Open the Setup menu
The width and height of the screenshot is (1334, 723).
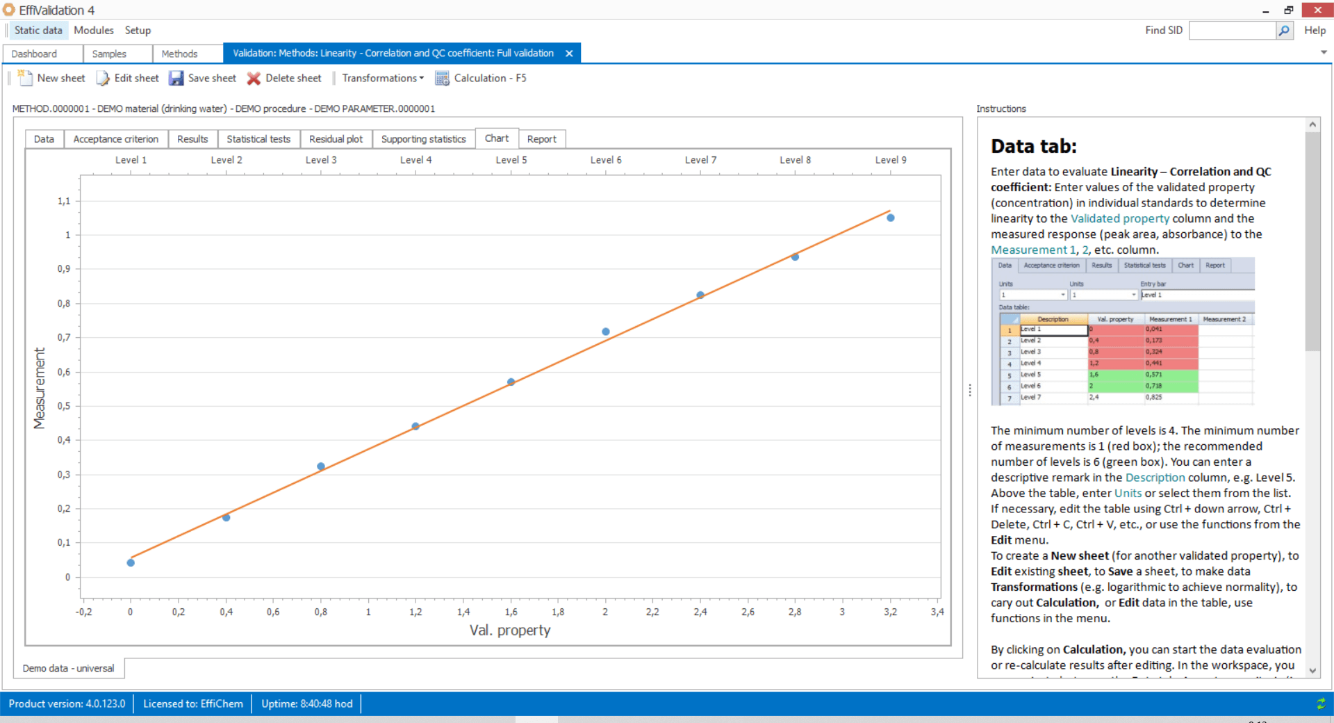point(138,30)
